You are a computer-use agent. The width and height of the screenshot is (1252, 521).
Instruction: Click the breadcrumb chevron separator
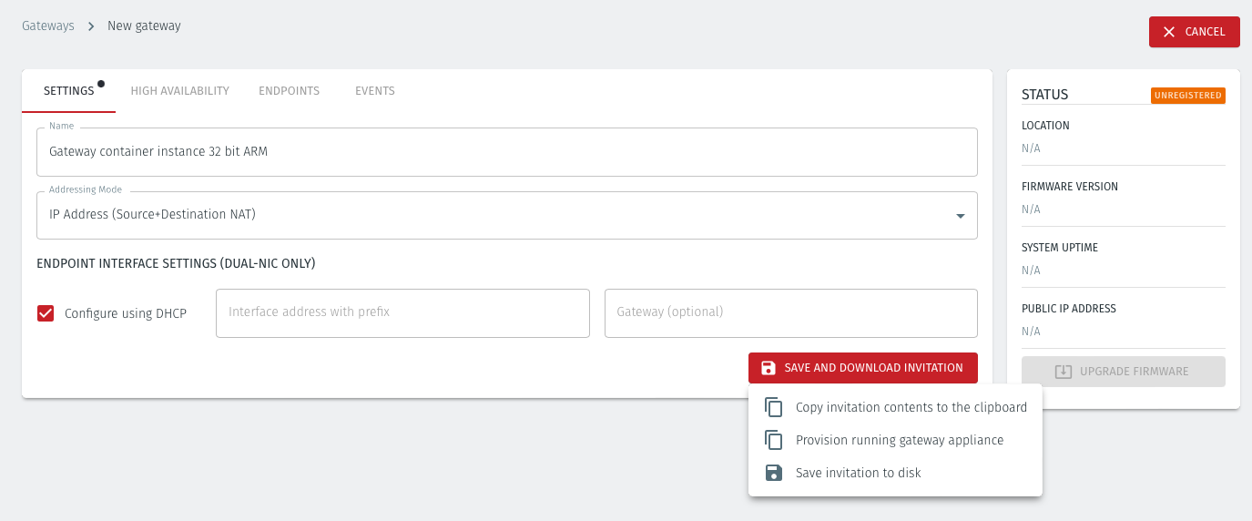pyautogui.click(x=91, y=26)
